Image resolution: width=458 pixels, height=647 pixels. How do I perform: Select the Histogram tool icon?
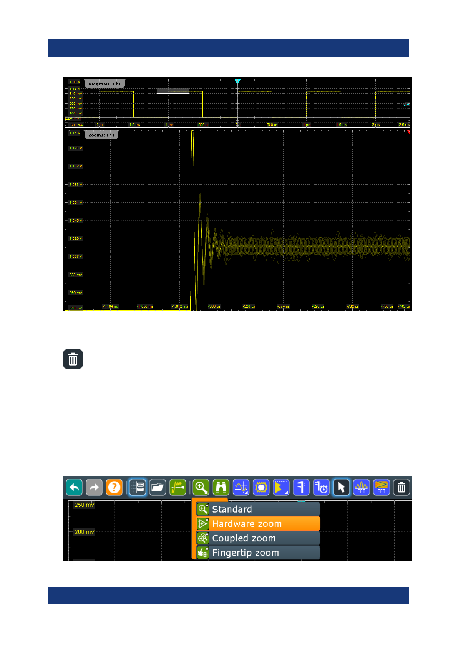point(281,488)
